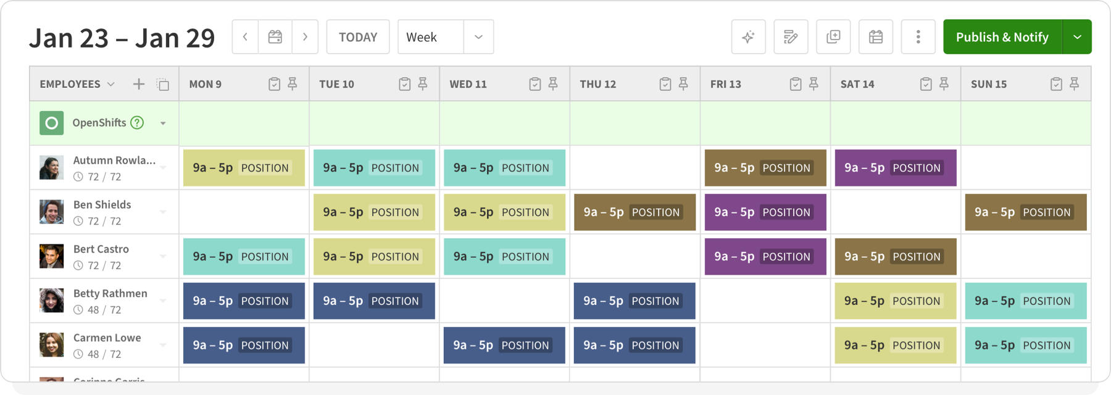Open the EMPLOYEES sort dropdown
Viewport: 1111px width, 395px height.
(x=111, y=84)
